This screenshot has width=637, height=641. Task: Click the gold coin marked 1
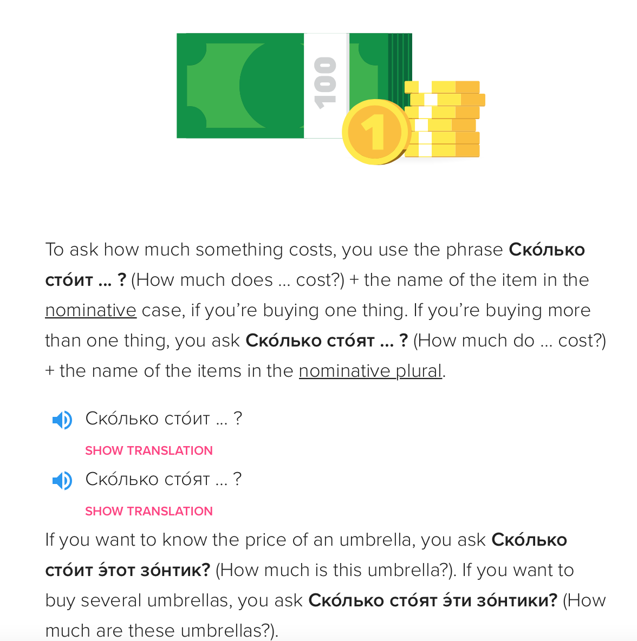tap(374, 132)
